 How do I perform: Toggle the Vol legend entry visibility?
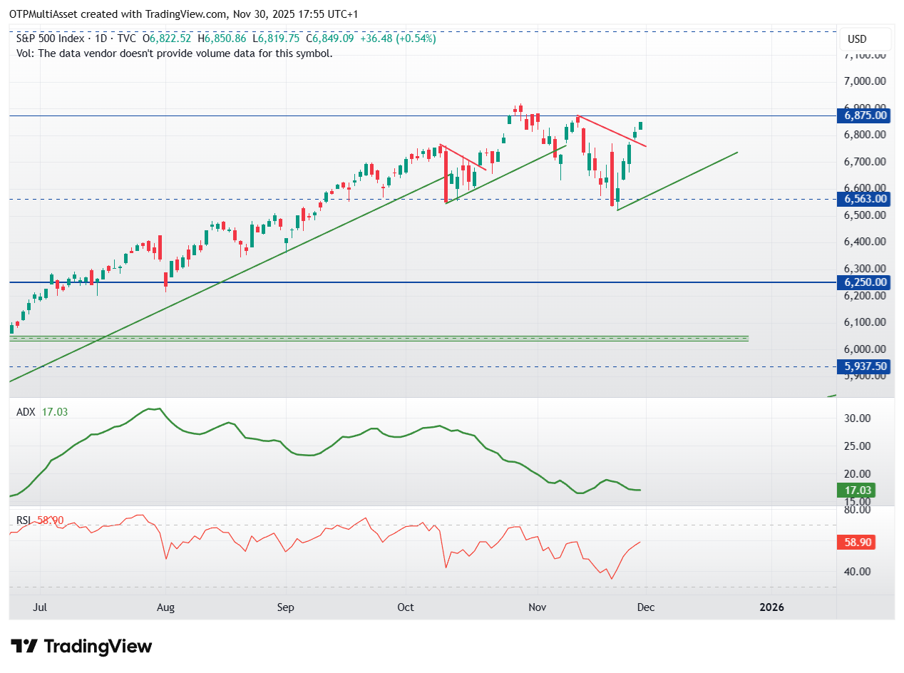(x=21, y=53)
